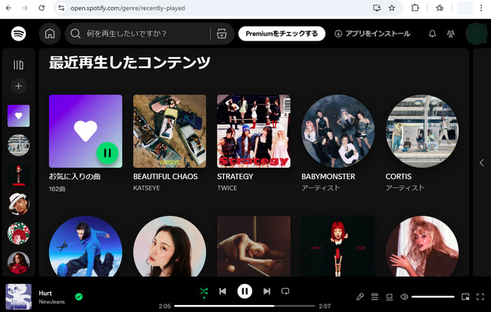Open connect to a device icon
This screenshot has height=312, width=491.
click(389, 297)
